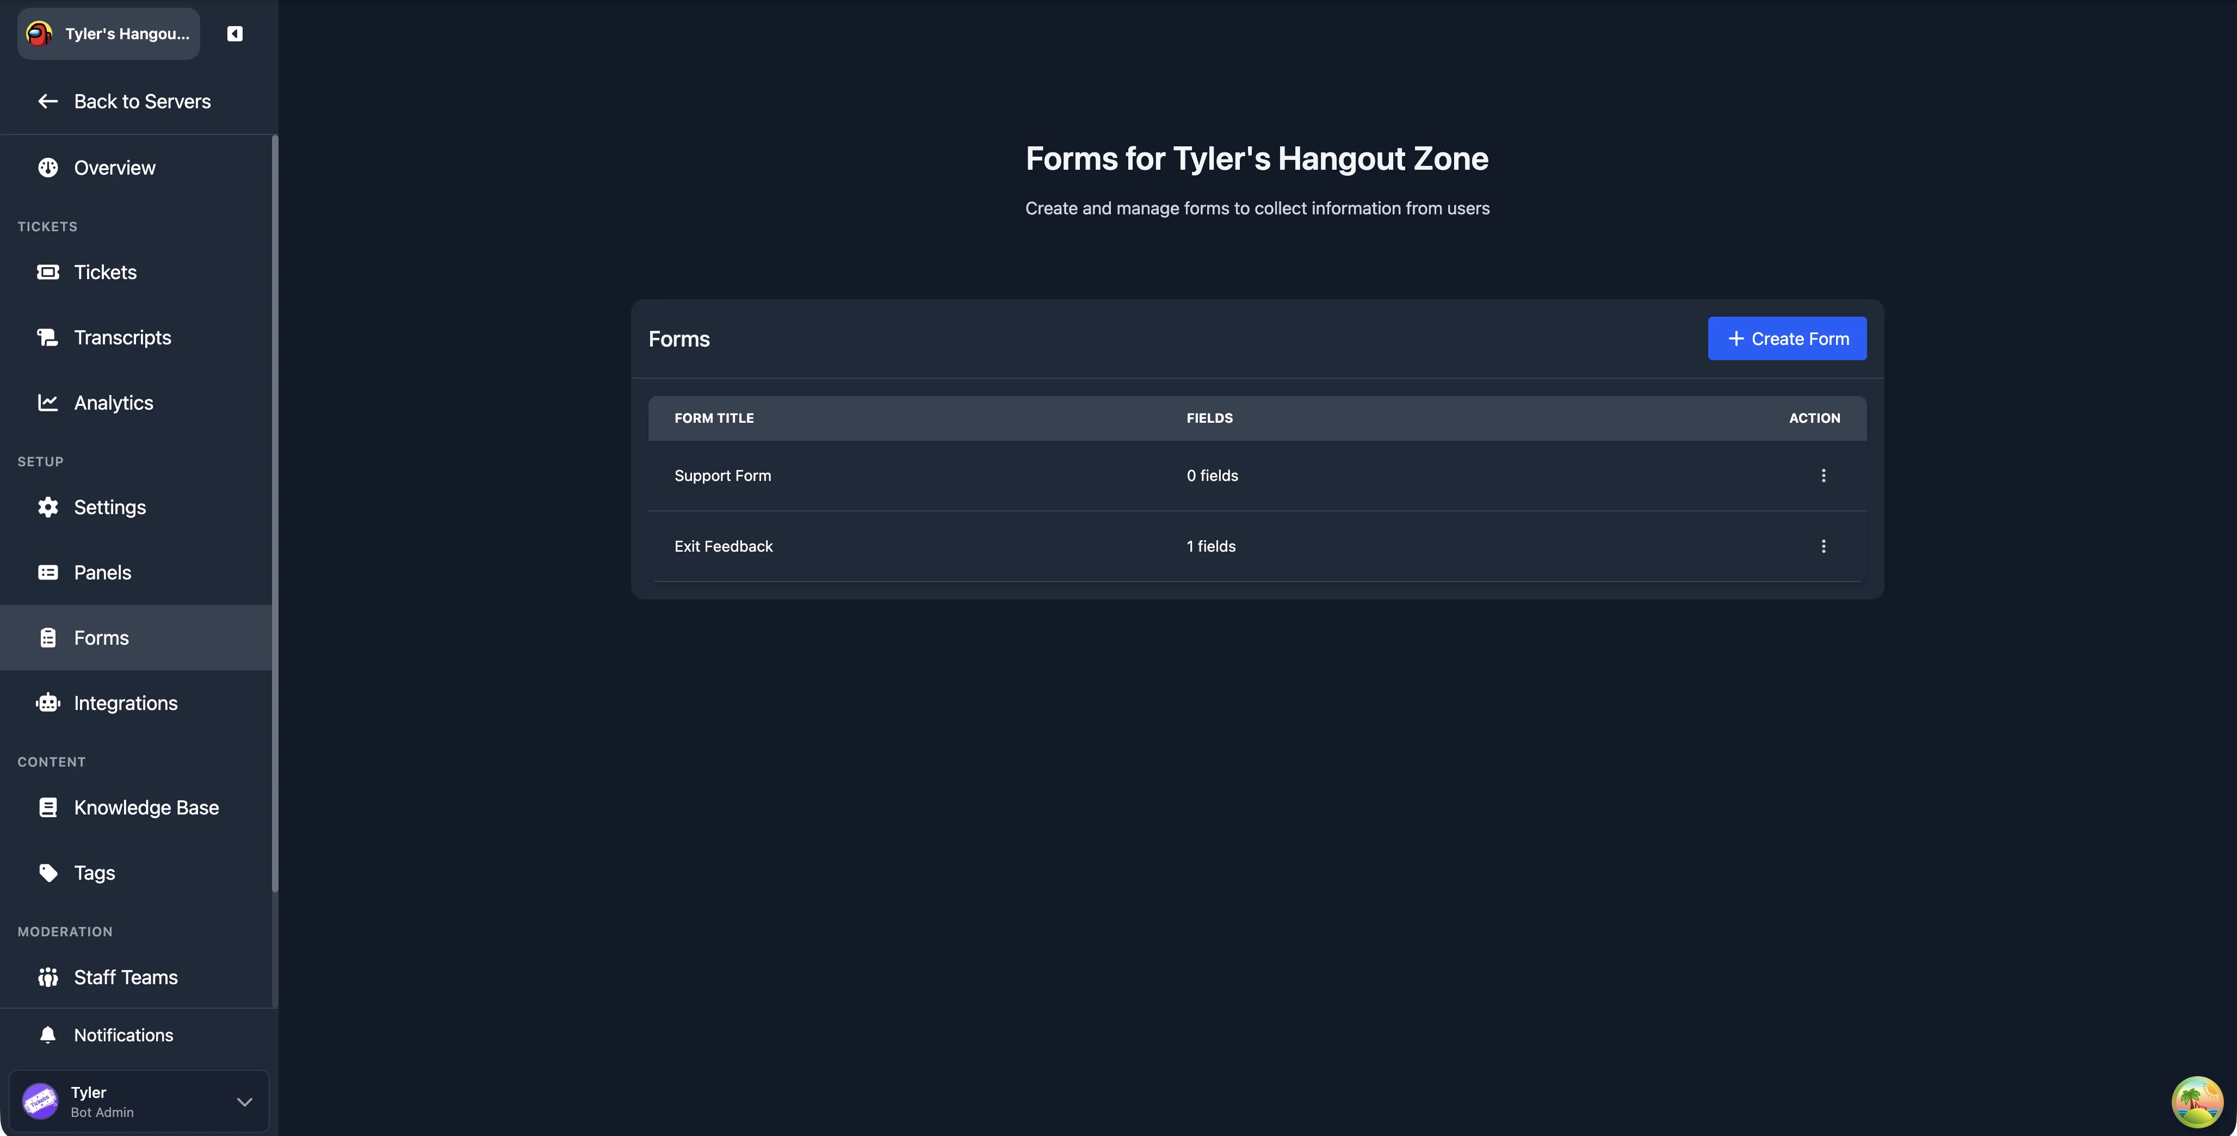Click the Staff Teams people icon
Viewport: 2237px width, 1136px height.
(48, 977)
